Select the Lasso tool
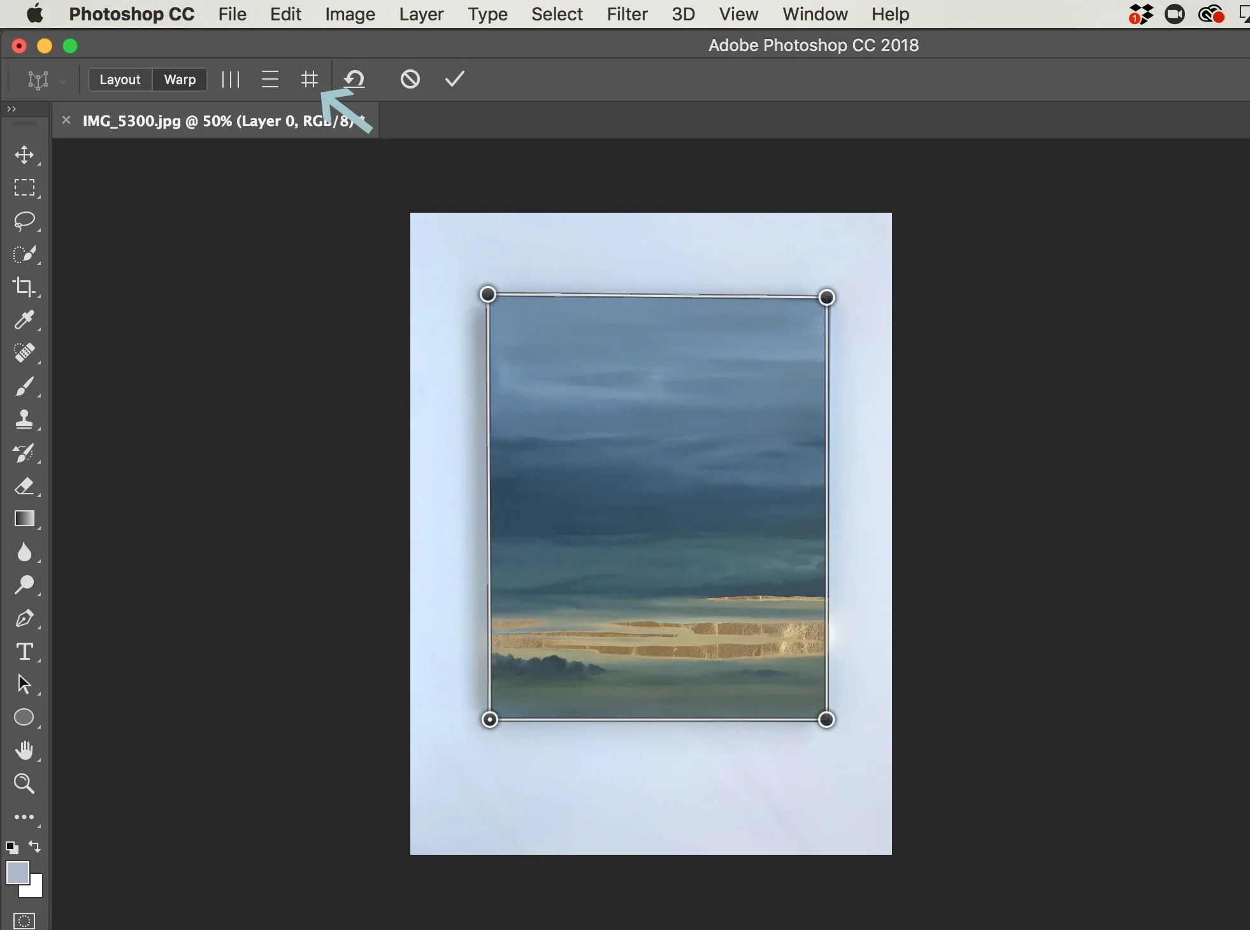The image size is (1250, 930). [x=24, y=221]
